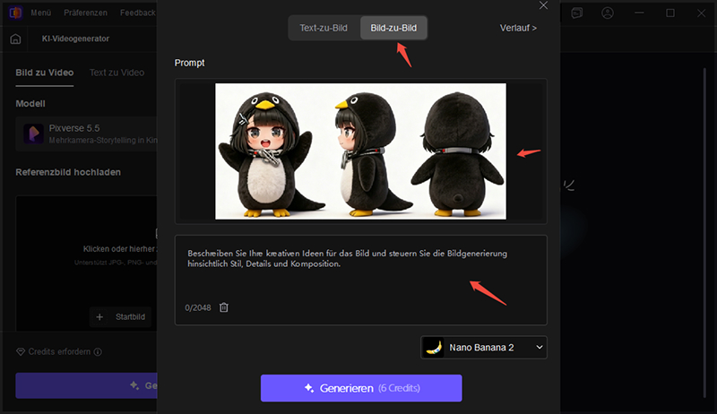Select the Bild-zu-Bild tab
The height and width of the screenshot is (414, 717).
[393, 28]
